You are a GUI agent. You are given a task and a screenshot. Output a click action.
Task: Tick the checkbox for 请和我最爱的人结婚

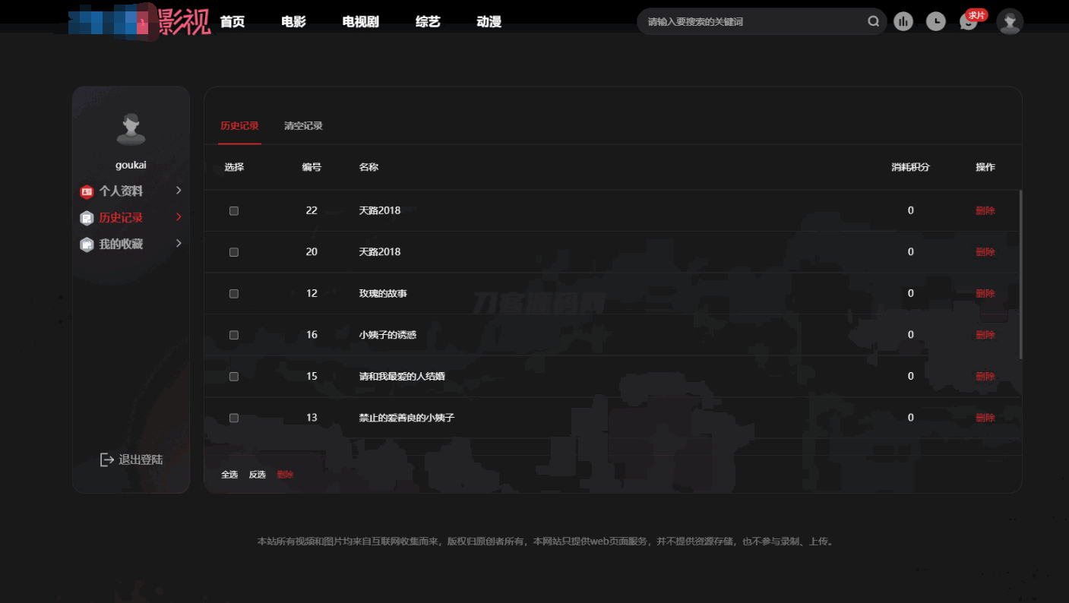(x=234, y=376)
